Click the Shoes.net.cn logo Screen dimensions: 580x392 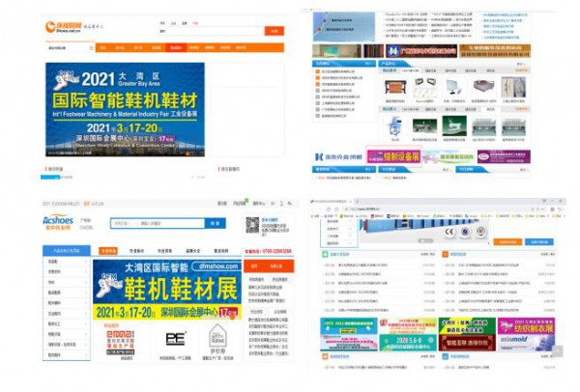pyautogui.click(x=63, y=27)
